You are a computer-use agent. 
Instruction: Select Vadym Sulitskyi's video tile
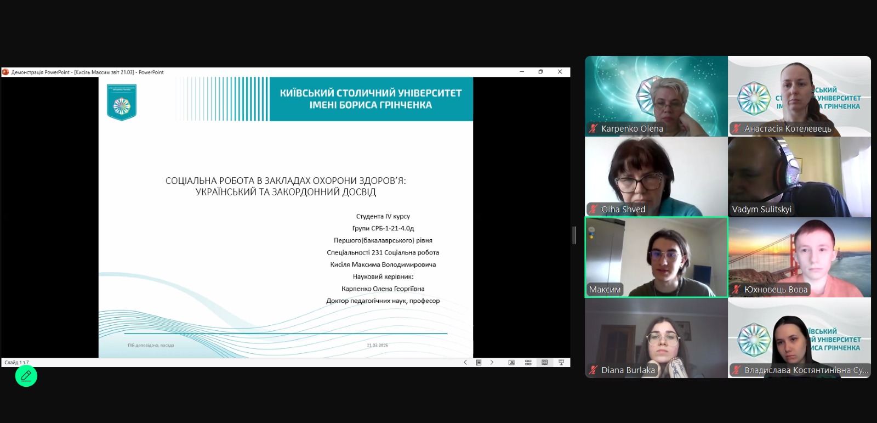tap(799, 176)
